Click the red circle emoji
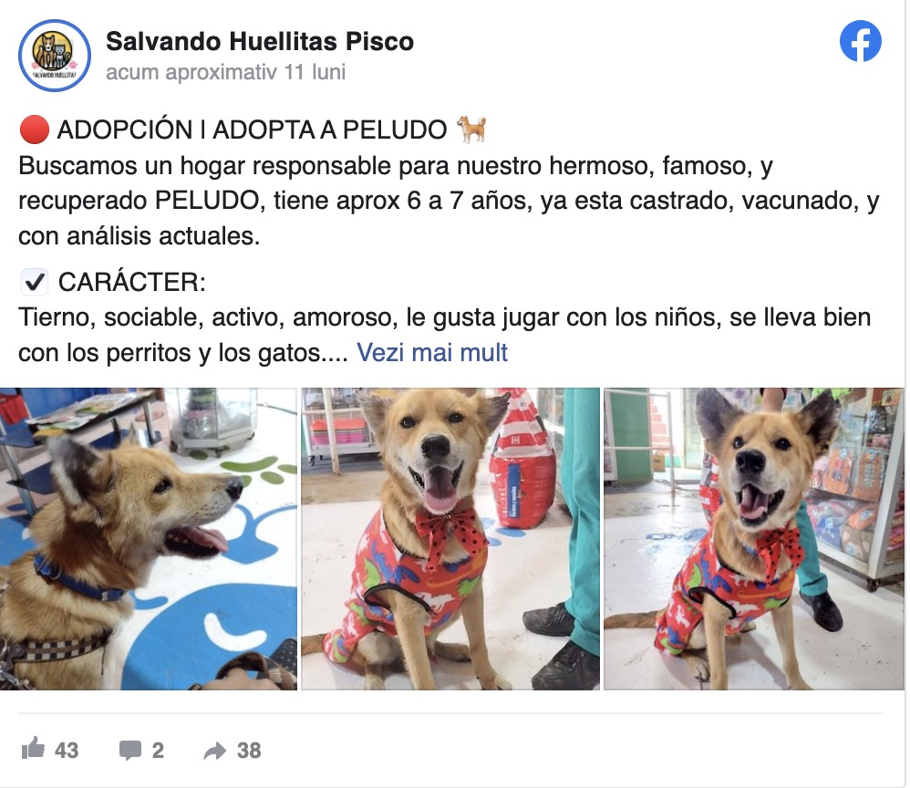The height and width of the screenshot is (788, 910). [x=35, y=130]
